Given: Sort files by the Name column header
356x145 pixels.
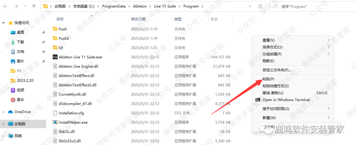Looking at the screenshot, I should coord(60,19).
